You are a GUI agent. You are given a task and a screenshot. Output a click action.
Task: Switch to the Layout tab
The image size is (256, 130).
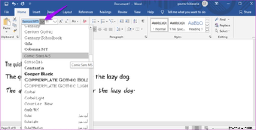[67, 12]
